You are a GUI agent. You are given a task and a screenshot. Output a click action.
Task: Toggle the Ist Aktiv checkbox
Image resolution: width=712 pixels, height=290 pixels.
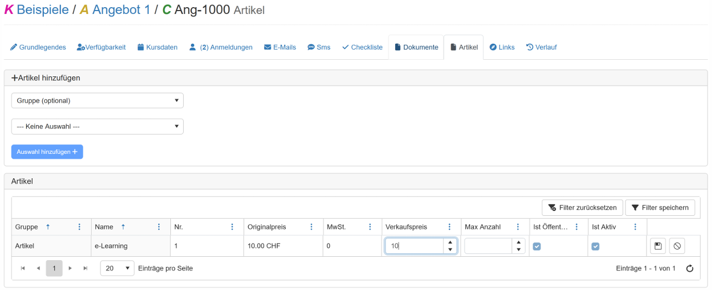[x=595, y=246]
